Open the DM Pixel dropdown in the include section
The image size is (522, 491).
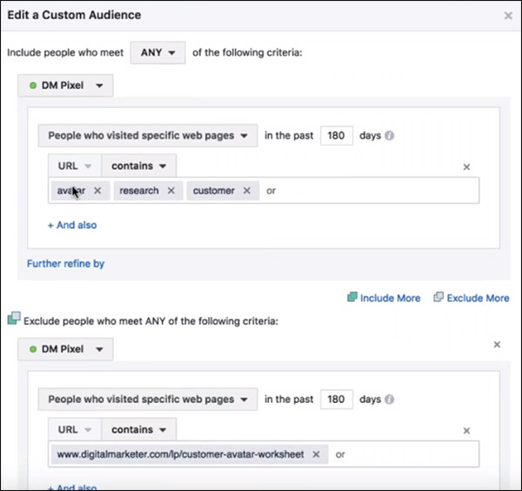65,85
